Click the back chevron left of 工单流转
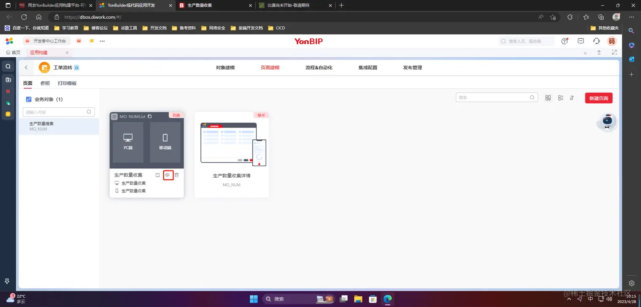641x307 pixels. coord(26,67)
